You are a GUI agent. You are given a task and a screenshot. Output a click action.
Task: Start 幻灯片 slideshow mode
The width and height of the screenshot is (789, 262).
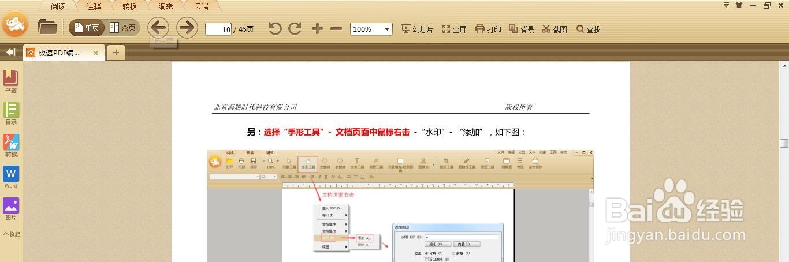point(417,29)
